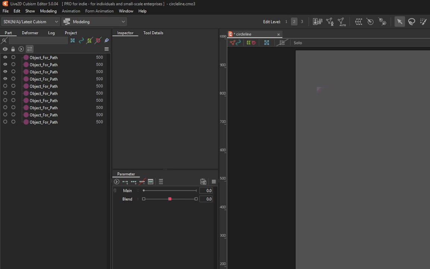Click the delete keys icon in Parameter panel

pyautogui.click(x=142, y=182)
